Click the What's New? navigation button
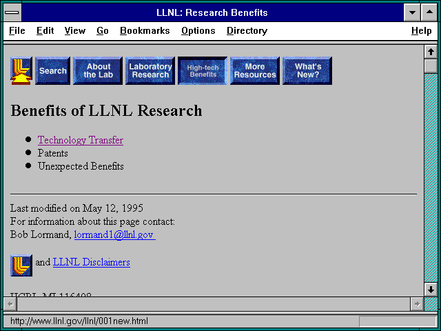The width and height of the screenshot is (441, 331). click(x=307, y=70)
